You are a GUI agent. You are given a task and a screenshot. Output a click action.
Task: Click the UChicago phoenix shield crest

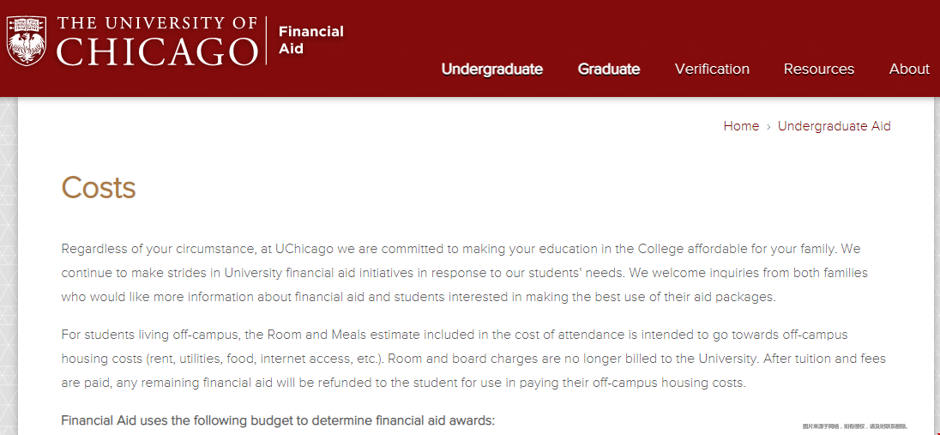click(27, 41)
